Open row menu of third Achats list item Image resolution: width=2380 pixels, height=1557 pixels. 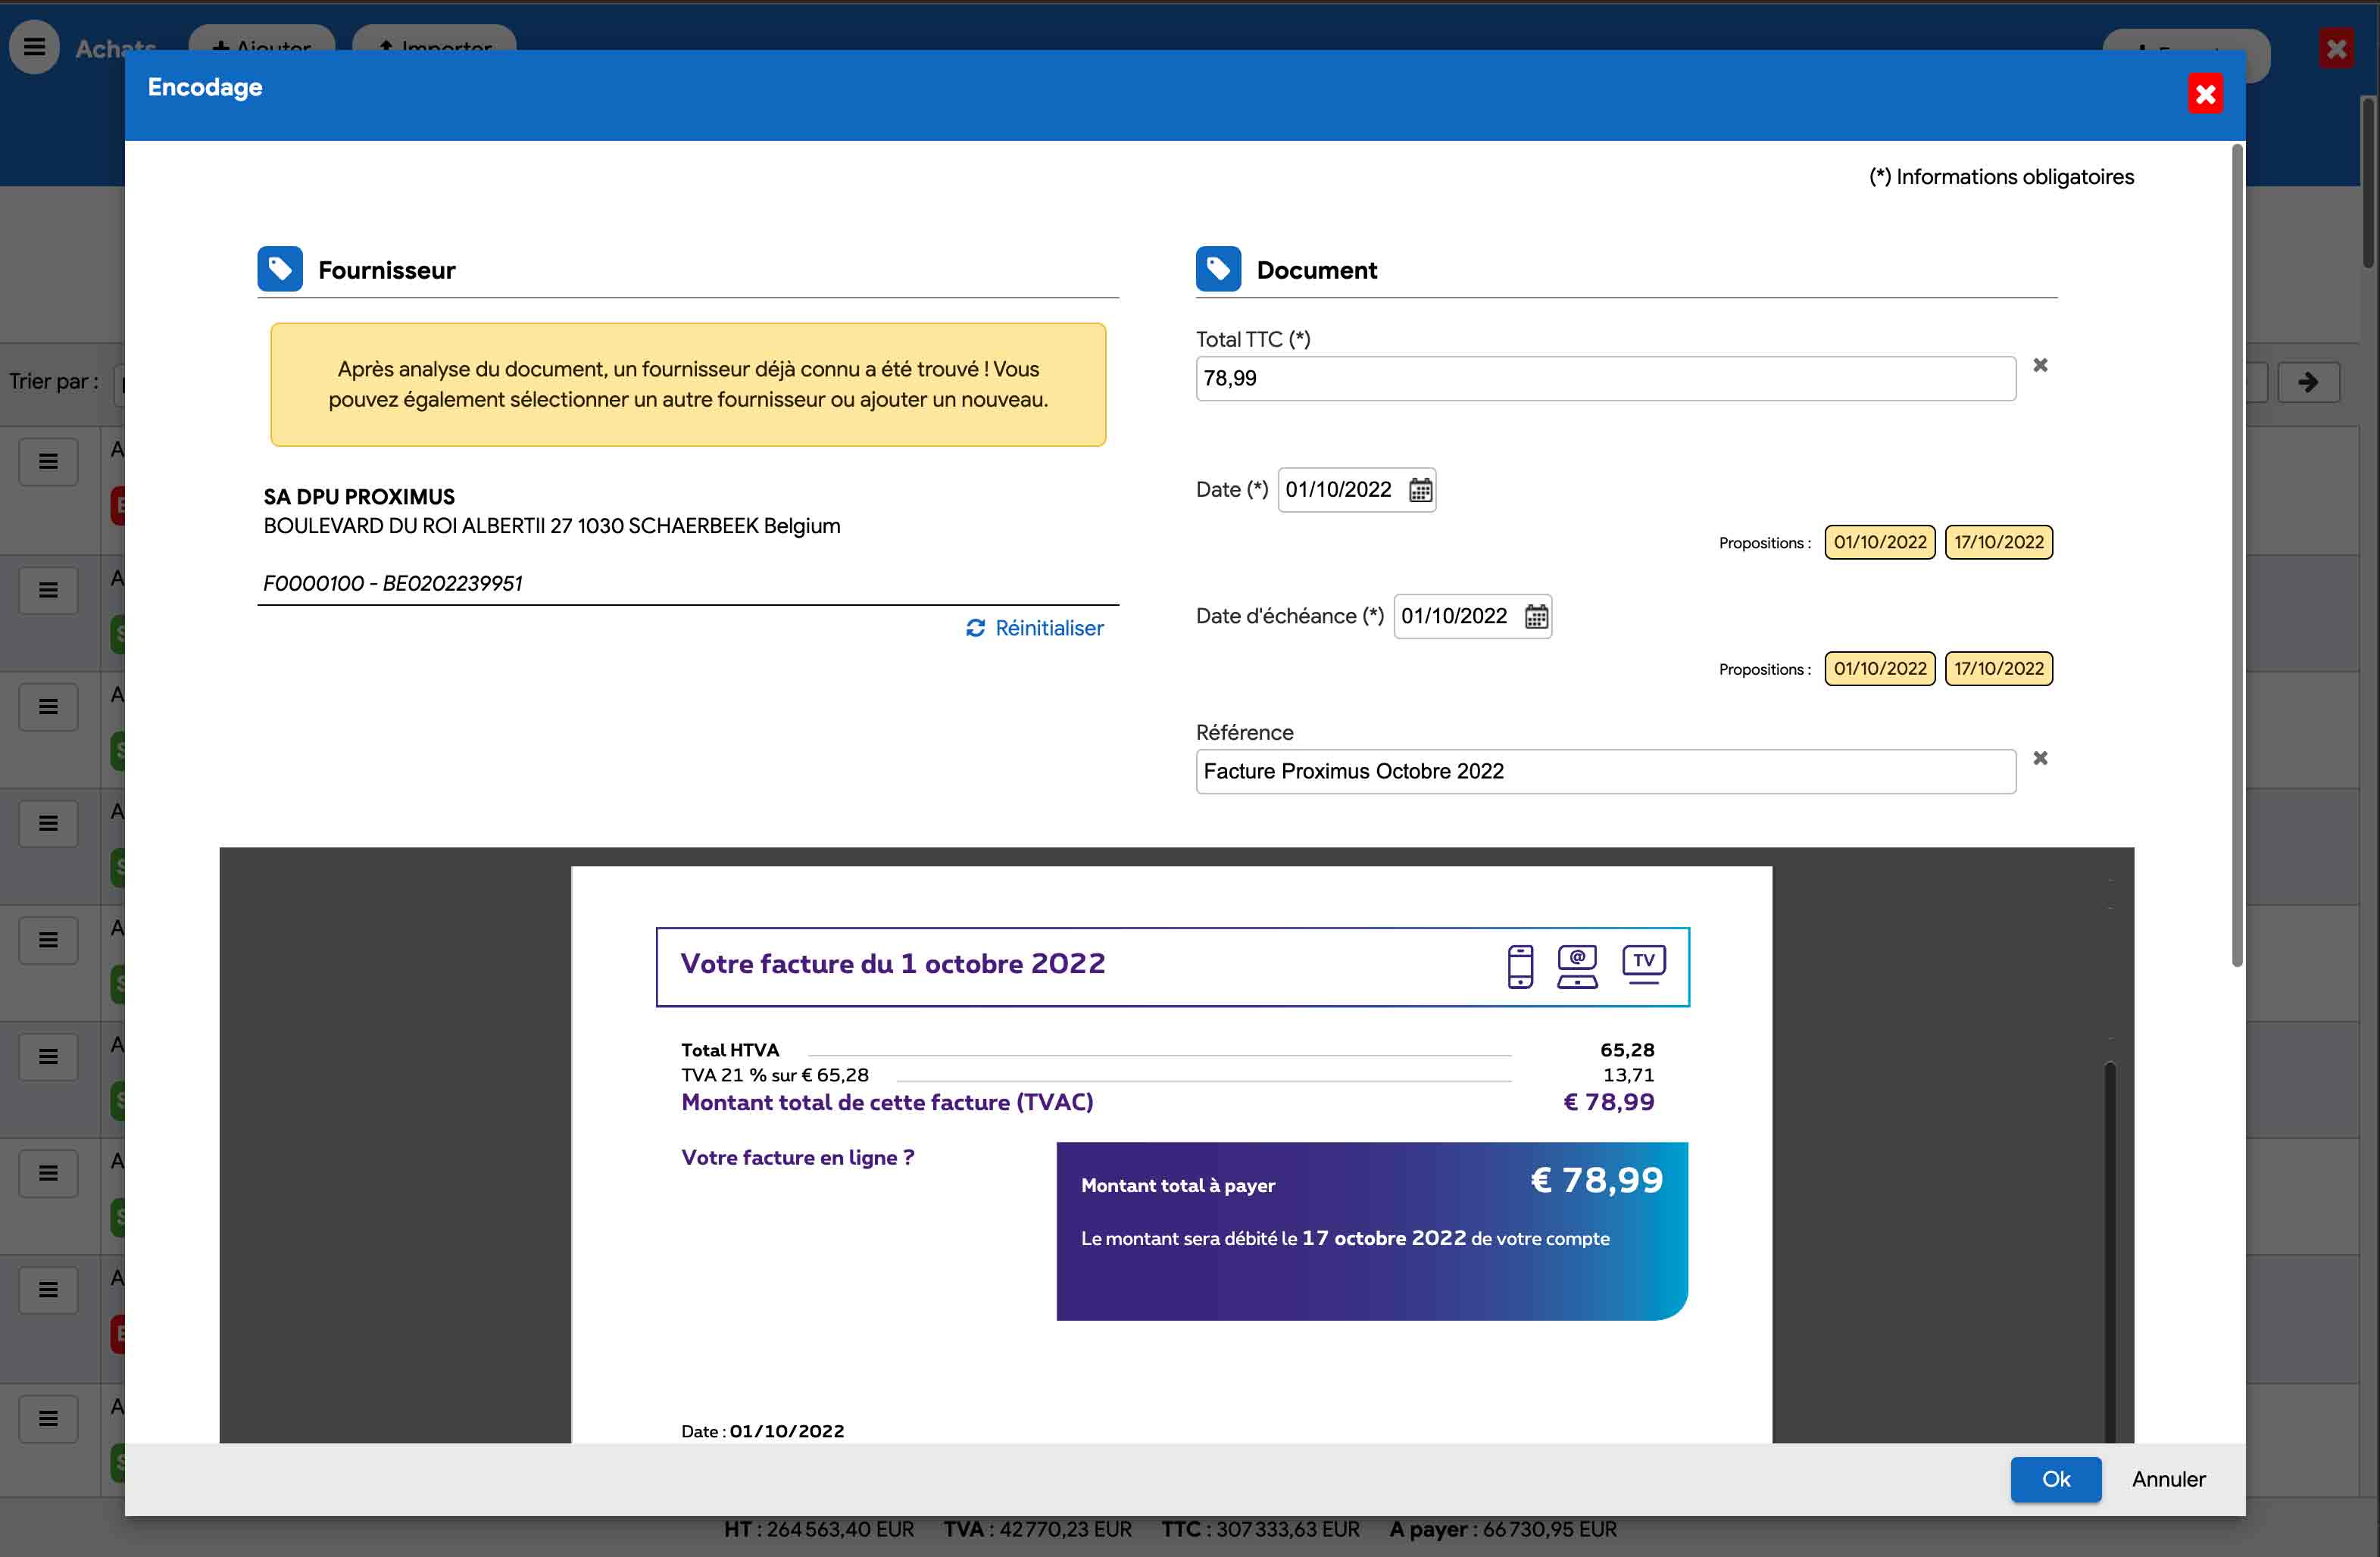click(x=48, y=707)
